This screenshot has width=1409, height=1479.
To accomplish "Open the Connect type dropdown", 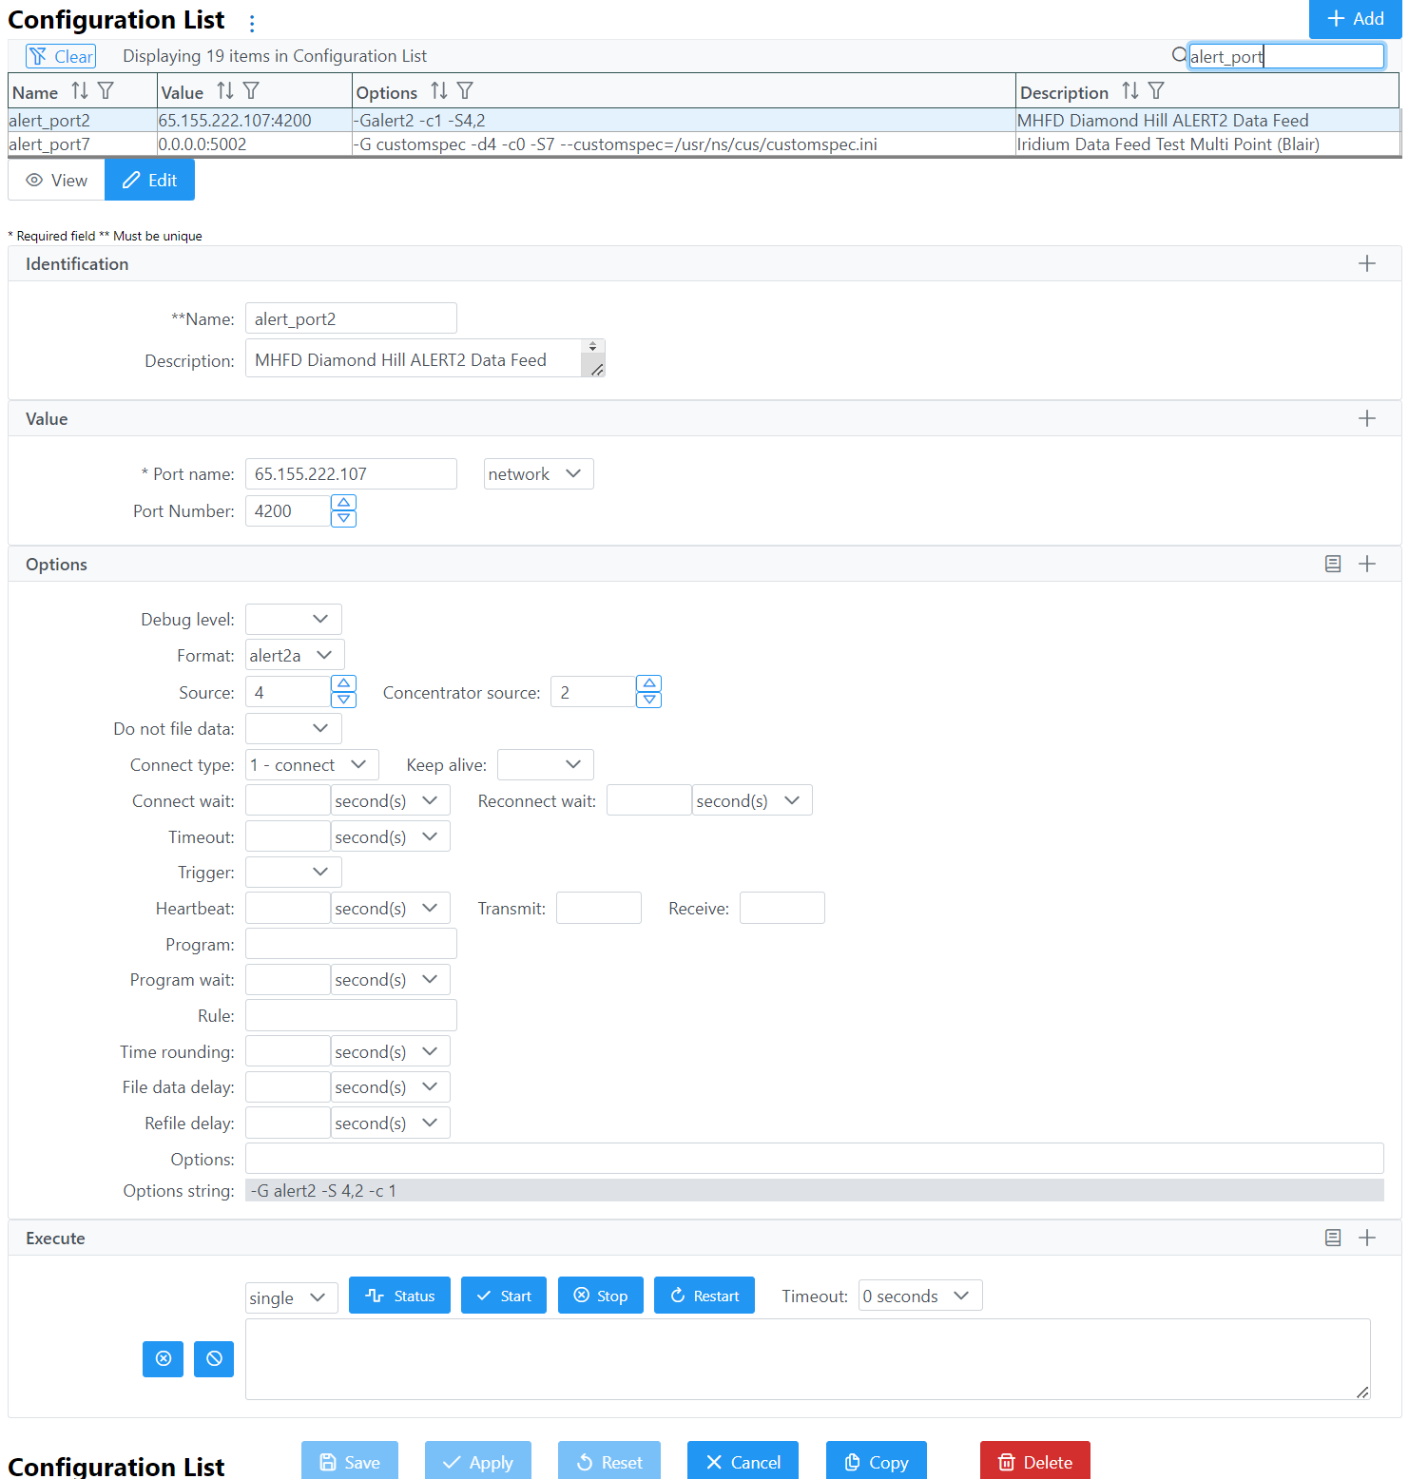I will click(311, 765).
